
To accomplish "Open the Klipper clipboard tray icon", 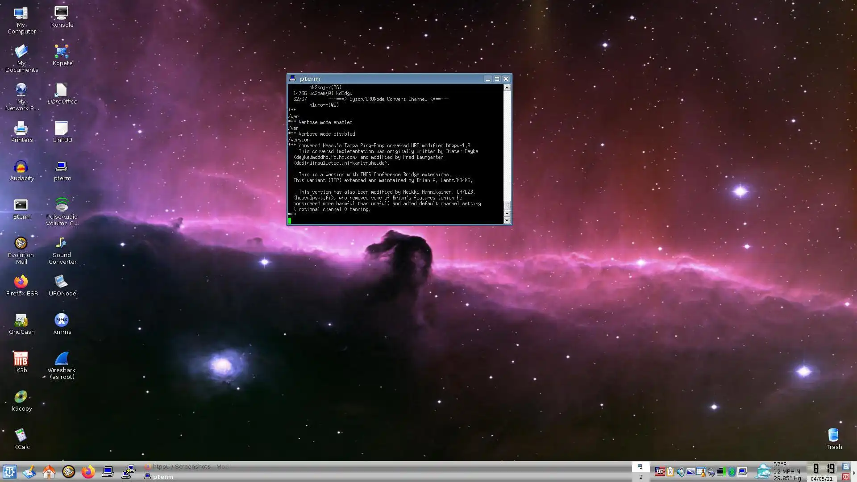I will tap(670, 472).
